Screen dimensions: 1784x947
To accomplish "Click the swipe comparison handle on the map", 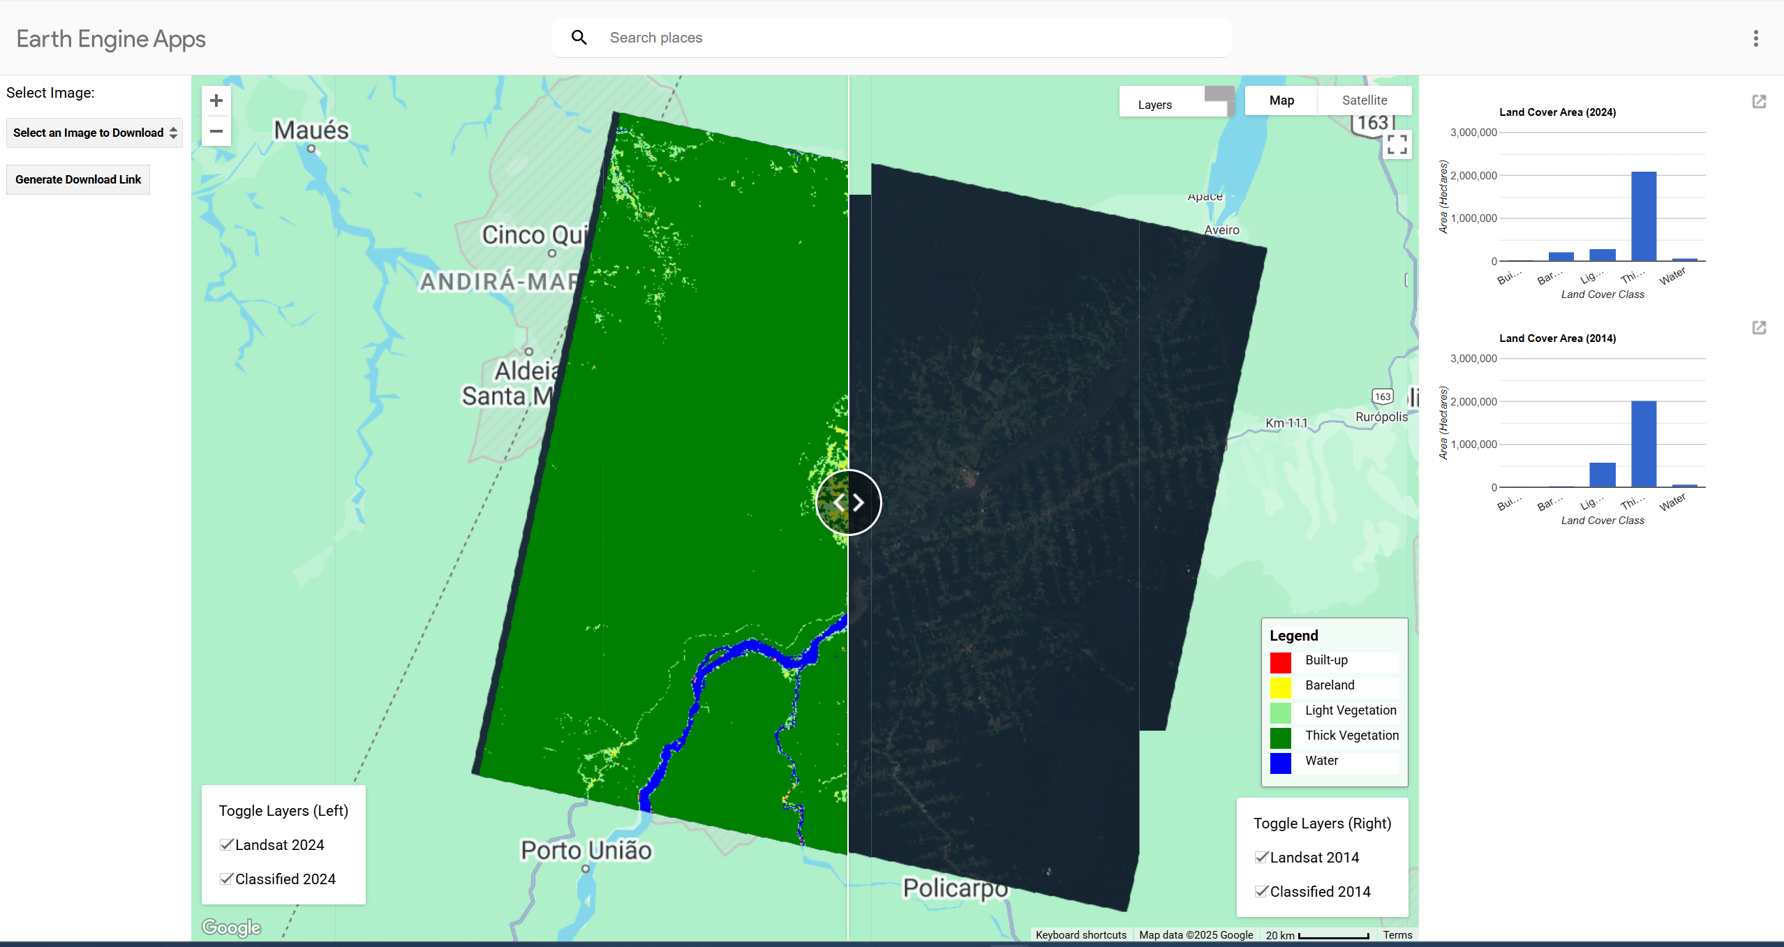I will point(847,501).
